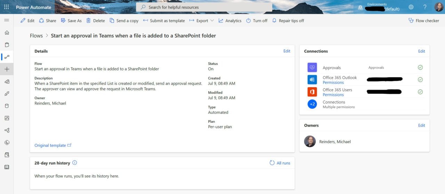The width and height of the screenshot is (445, 194).
Task: Expand the Export dropdown
Action: pyautogui.click(x=202, y=21)
